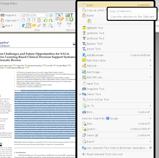This screenshot has width=159, height=158.
Task: Open the 53.32% zoom level combo box
Action: click(x=37, y=15)
